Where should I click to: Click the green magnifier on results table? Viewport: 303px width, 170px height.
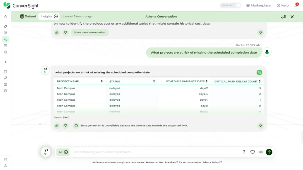click(x=259, y=73)
